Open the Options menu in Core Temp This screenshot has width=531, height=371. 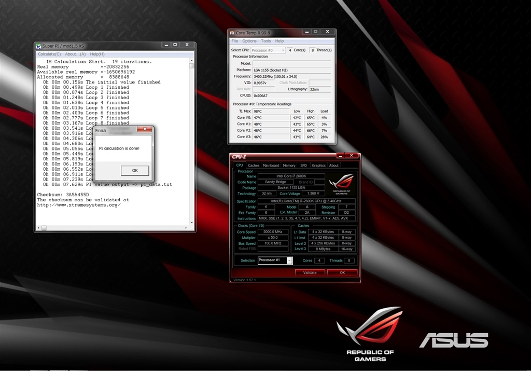[x=249, y=41]
